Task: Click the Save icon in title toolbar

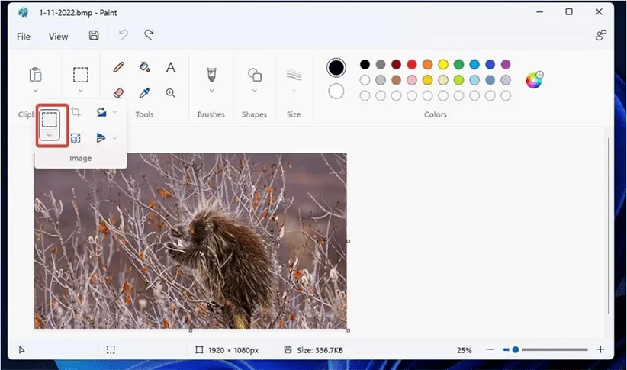Action: pyautogui.click(x=94, y=35)
